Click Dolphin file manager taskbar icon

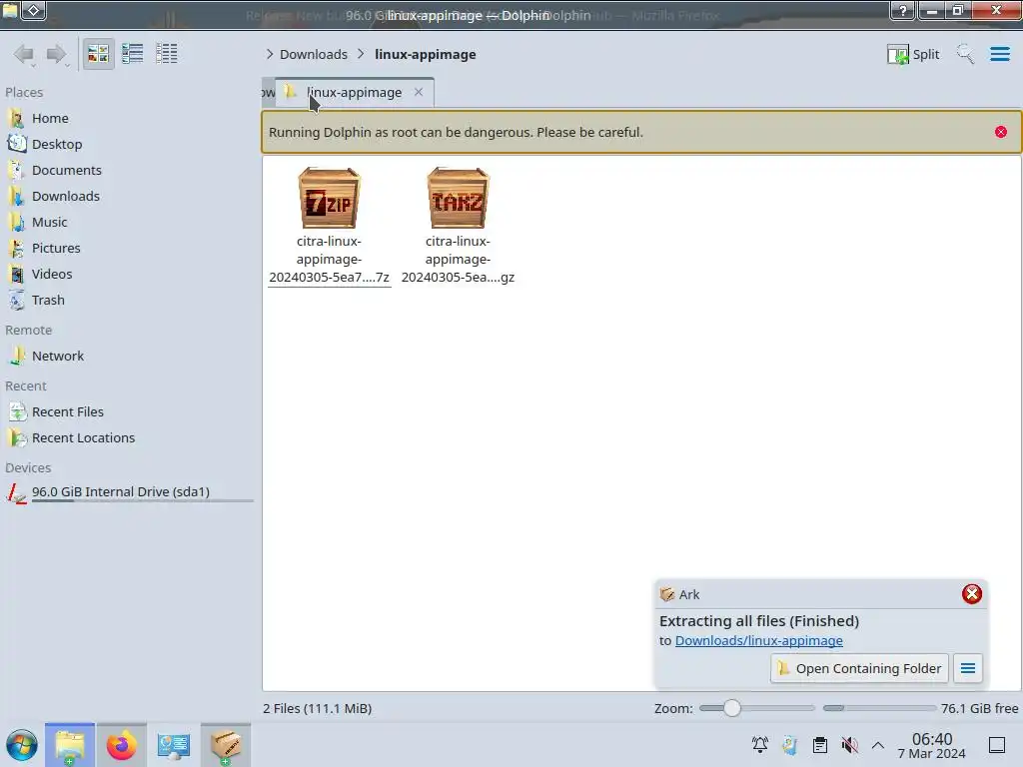click(x=70, y=745)
